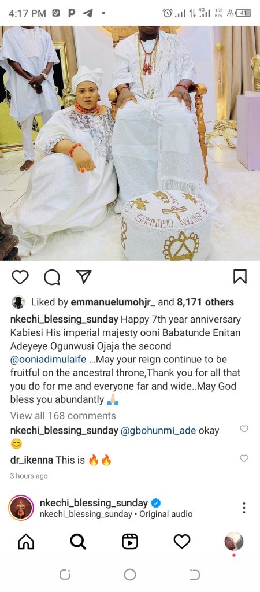
Task: Open emmanuelumohjr_ profile from likes
Action: (x=113, y=302)
